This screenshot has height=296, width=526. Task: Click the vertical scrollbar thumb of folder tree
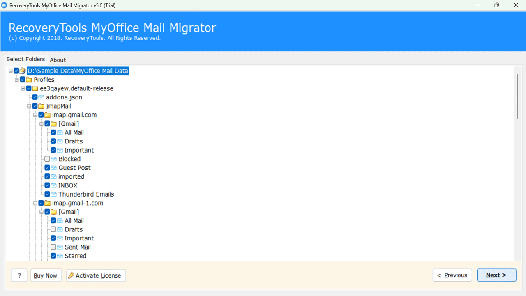(517, 97)
